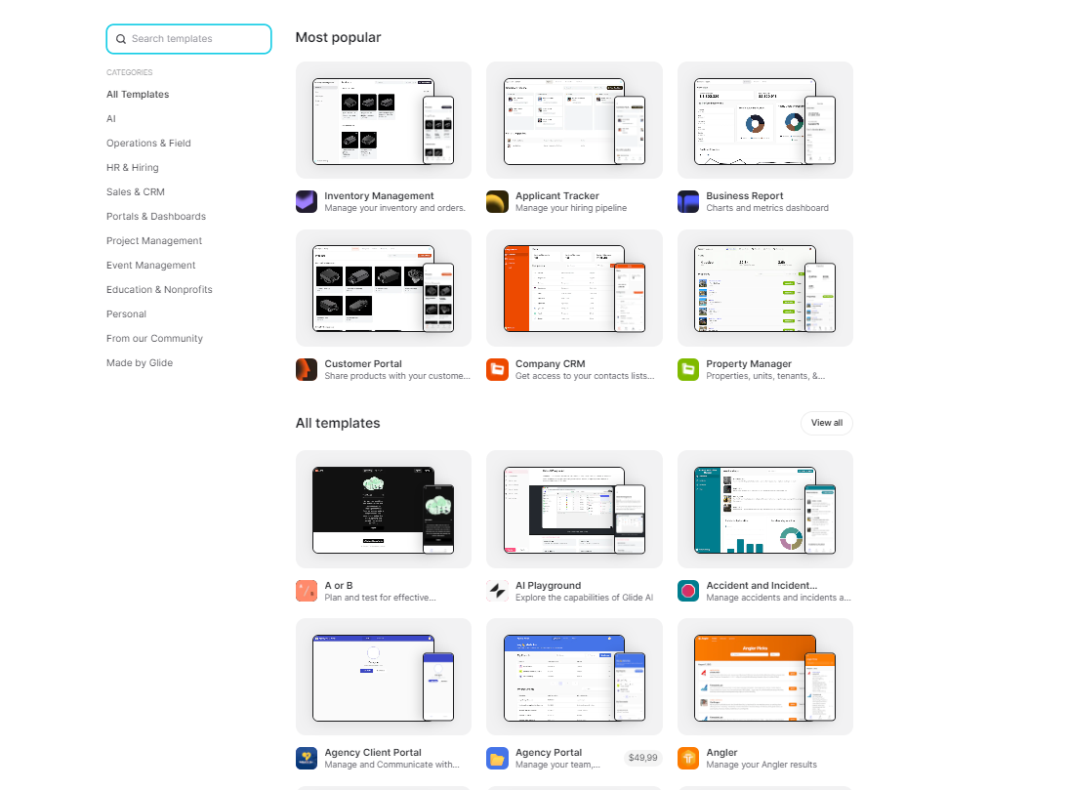Screen dimensions: 1070x790
Task: Select the AI category
Action: (x=111, y=119)
